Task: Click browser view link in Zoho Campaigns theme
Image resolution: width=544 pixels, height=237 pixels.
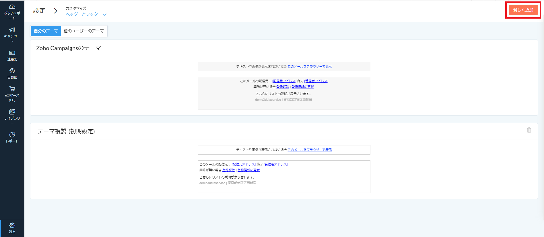Action: (310, 66)
